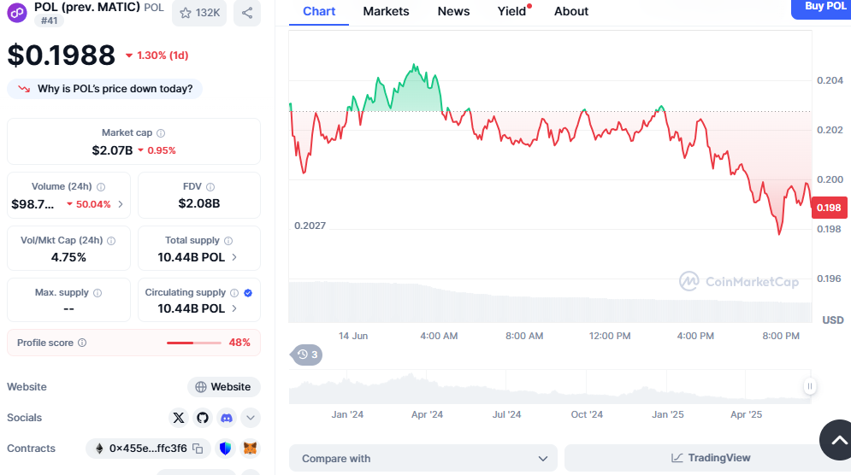Switch to the Chart tab
The image size is (851, 475).
(x=318, y=11)
